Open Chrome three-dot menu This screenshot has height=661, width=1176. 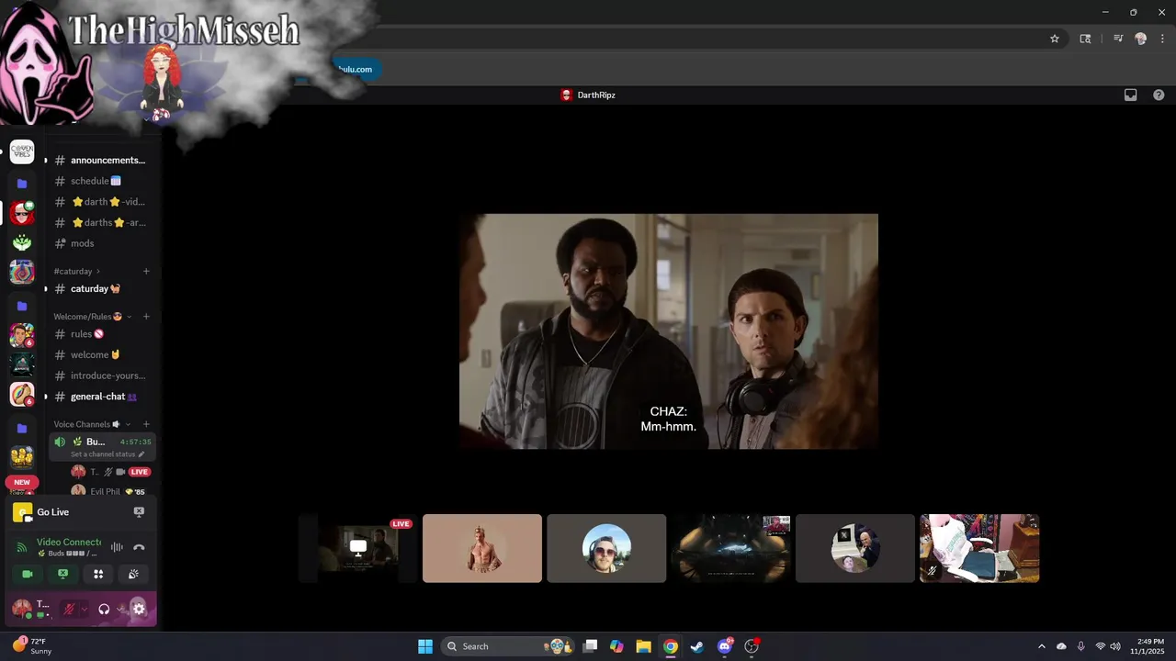coord(1162,39)
